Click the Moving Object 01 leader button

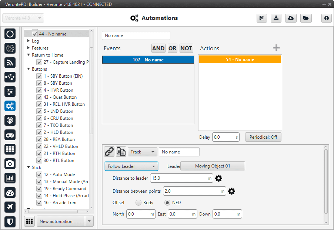(213, 166)
